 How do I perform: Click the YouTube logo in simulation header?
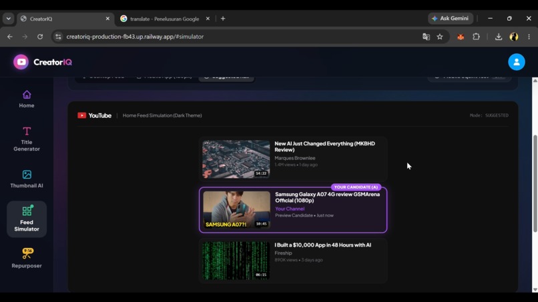coord(94,115)
